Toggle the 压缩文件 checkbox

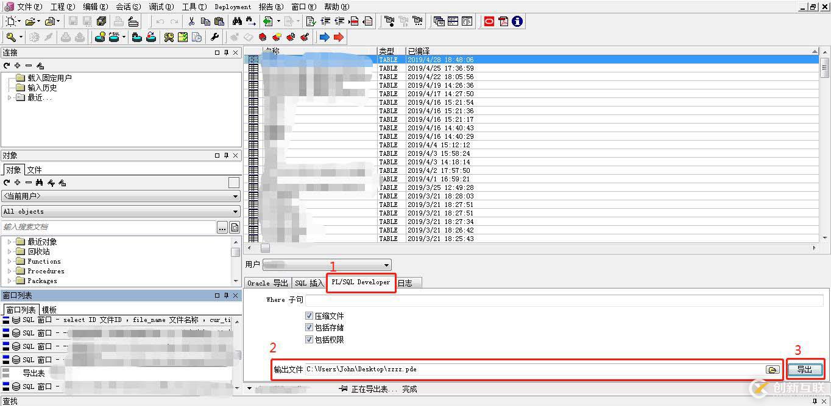[309, 316]
